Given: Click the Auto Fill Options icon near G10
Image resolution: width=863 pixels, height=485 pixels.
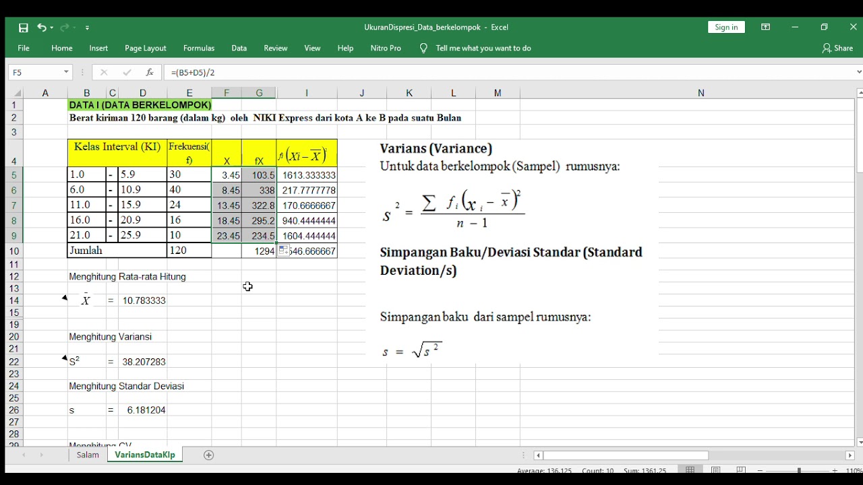Looking at the screenshot, I should pyautogui.click(x=283, y=251).
